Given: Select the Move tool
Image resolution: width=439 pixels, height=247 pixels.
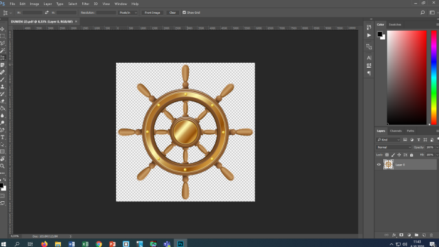Looking at the screenshot, I should click(x=3, y=29).
